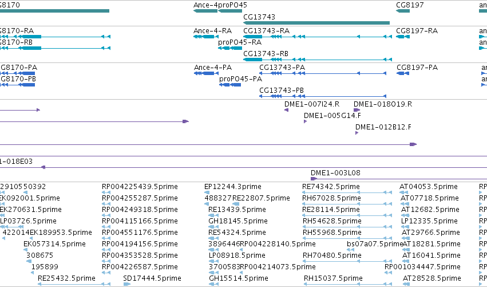This screenshot has width=487, height=287.
Task: Select the CG13743-RB transcript label
Action: (x=266, y=54)
